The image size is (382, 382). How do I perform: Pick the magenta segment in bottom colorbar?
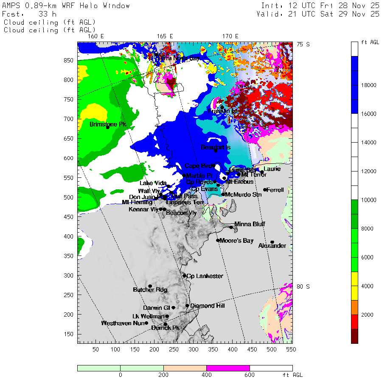(228, 368)
